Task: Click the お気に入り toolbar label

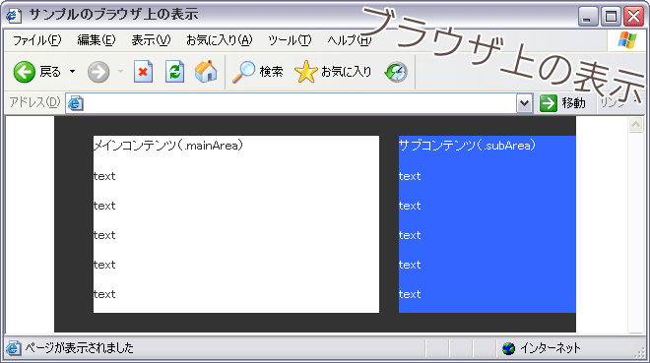Action: coord(346,72)
